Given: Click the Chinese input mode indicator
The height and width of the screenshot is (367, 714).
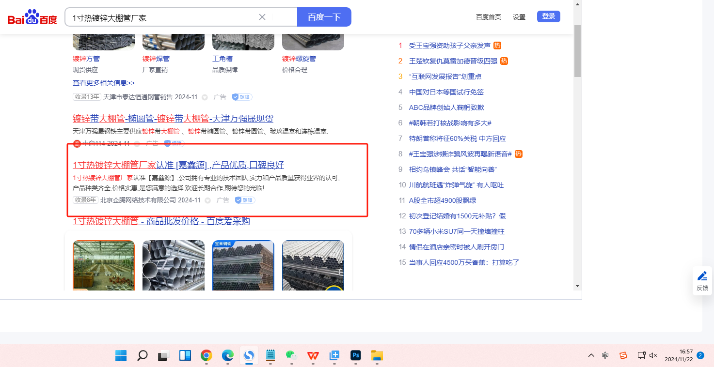Looking at the screenshot, I should [605, 355].
